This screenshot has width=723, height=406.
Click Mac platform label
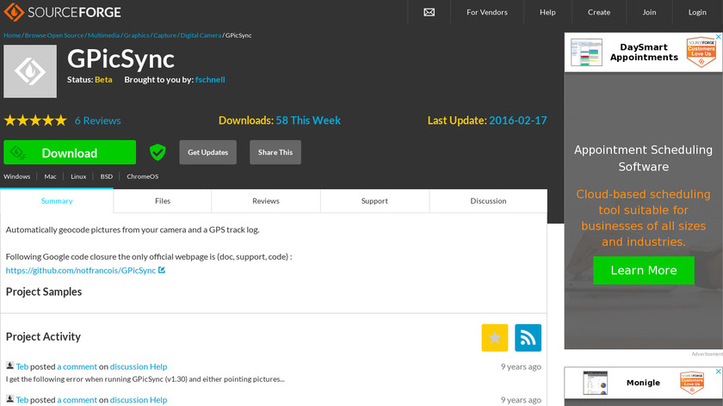pos(50,176)
